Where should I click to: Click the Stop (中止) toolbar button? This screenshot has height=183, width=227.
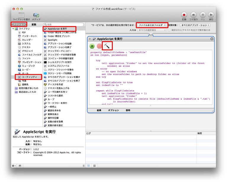(203, 15)
